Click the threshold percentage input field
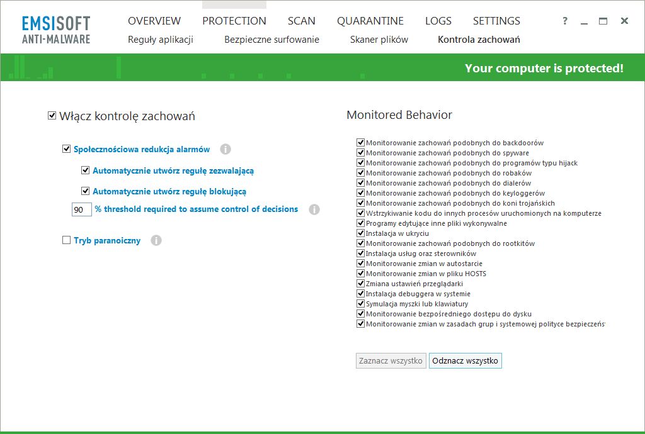This screenshot has height=434, width=645. [82, 209]
